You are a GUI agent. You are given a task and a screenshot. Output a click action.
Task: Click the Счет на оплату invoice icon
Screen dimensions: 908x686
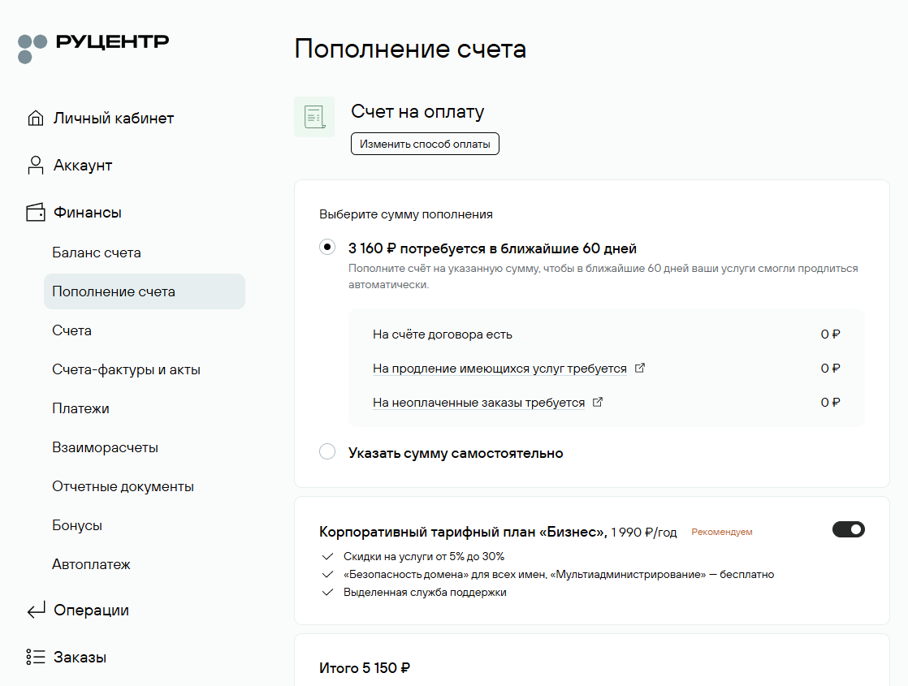pos(313,117)
